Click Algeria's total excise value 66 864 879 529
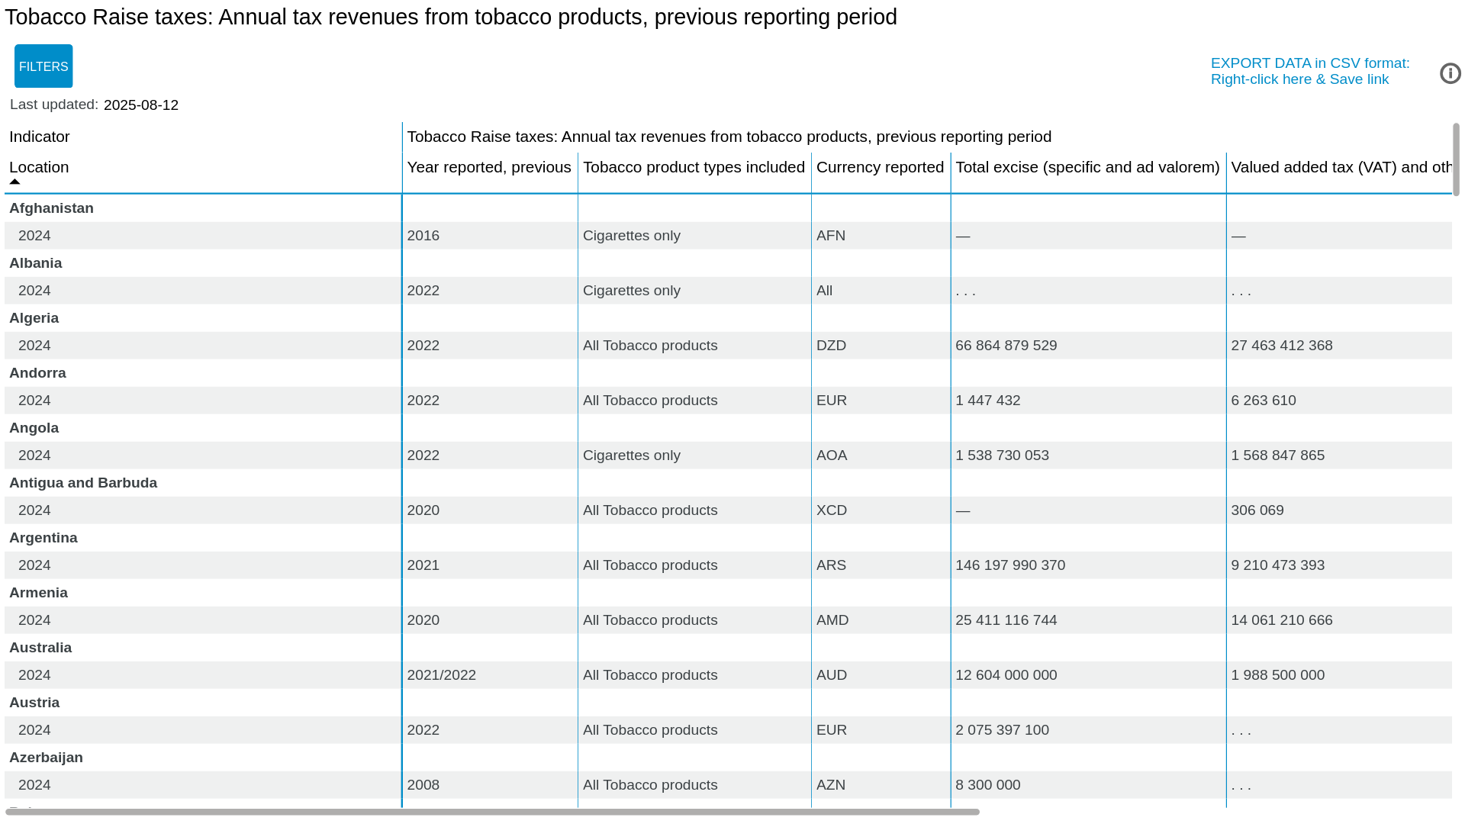Viewport: 1465px width, 824px height. click(x=1006, y=346)
